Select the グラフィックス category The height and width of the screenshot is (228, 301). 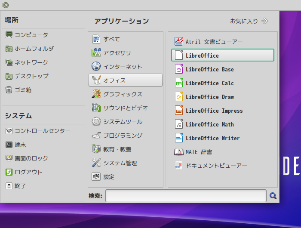point(126,94)
